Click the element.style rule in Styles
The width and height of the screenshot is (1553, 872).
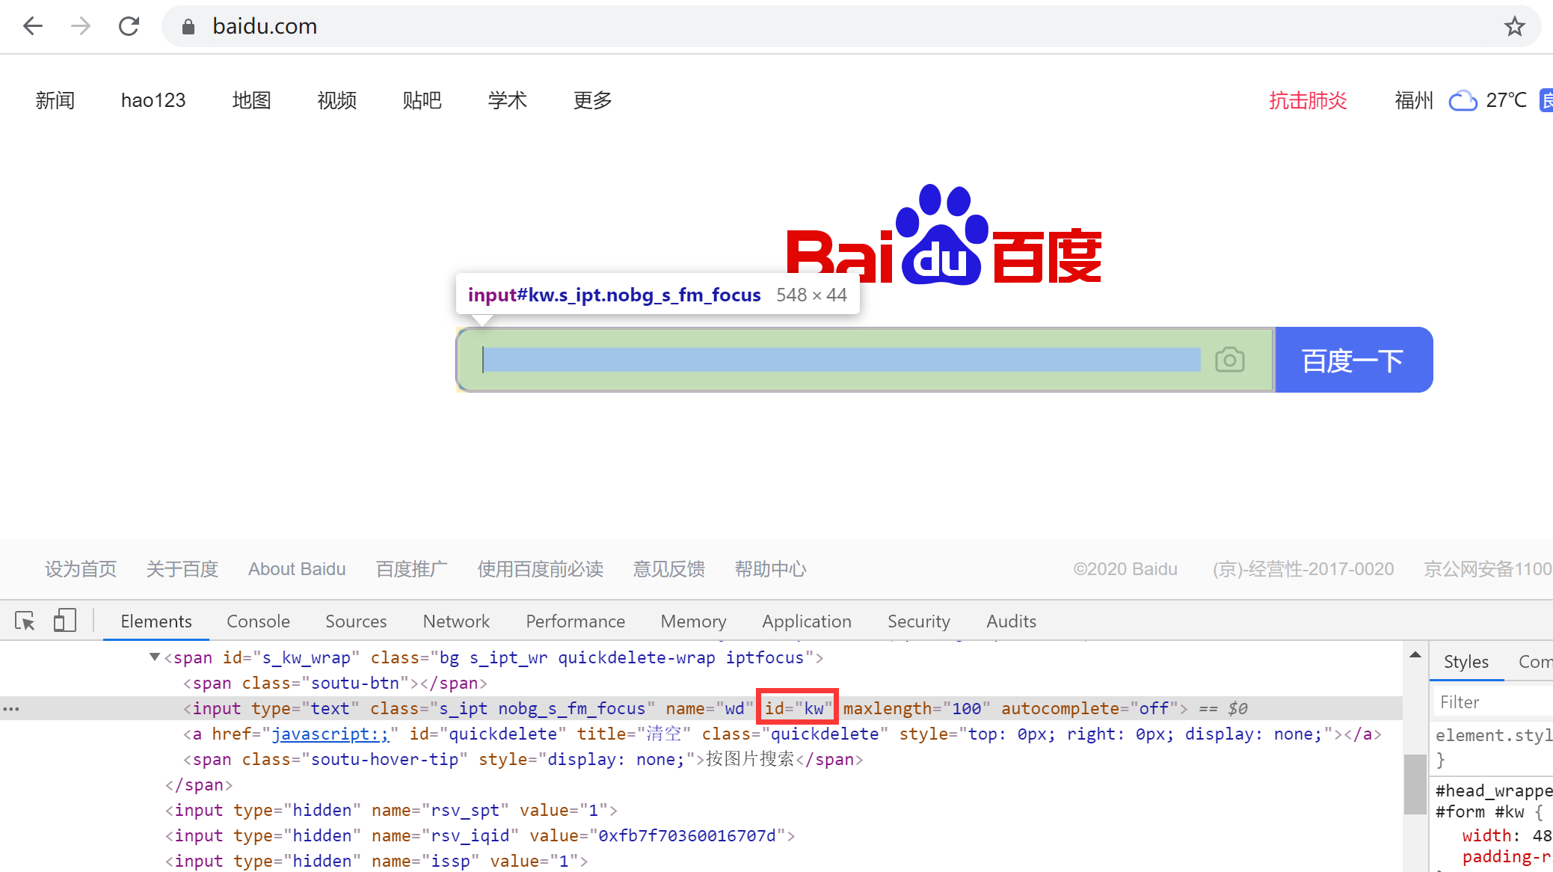[x=1493, y=735]
